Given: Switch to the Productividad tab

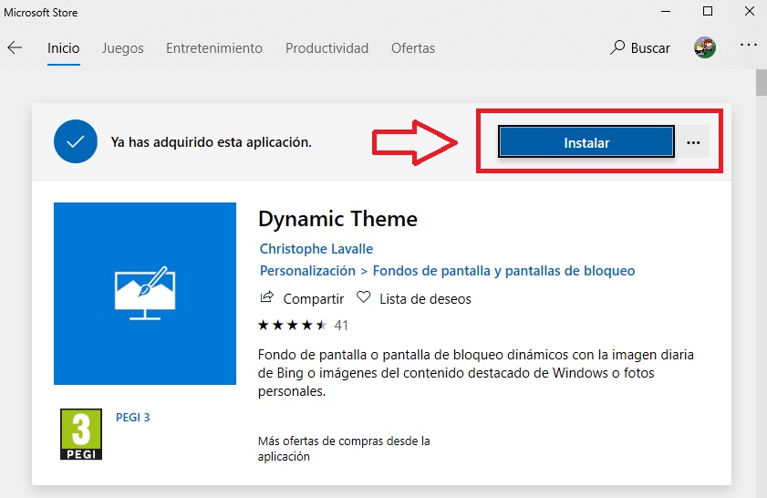Looking at the screenshot, I should click(x=326, y=48).
